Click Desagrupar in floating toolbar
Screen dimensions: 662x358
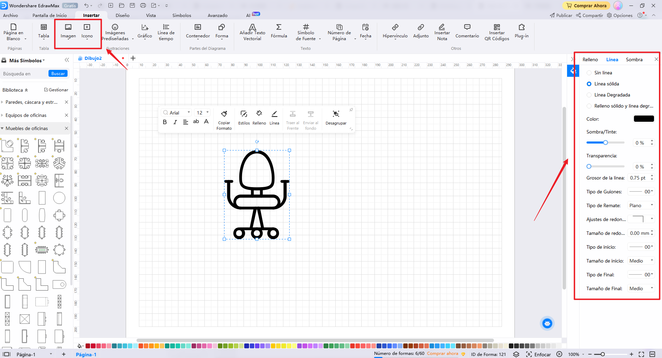[336, 118]
